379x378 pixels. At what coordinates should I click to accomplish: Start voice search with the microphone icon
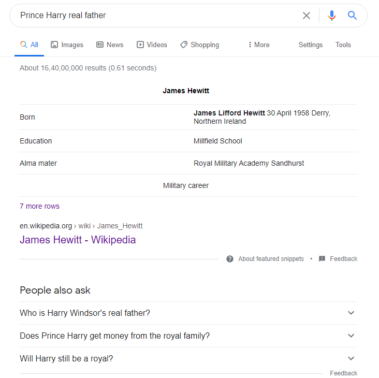[331, 16]
